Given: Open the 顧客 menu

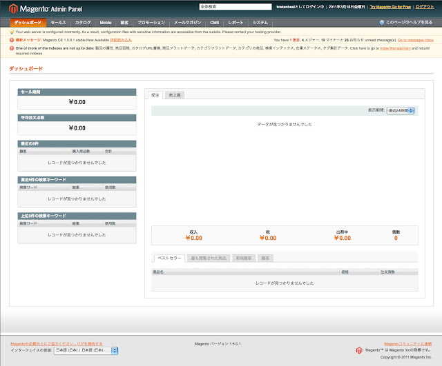Looking at the screenshot, I should coord(124,23).
